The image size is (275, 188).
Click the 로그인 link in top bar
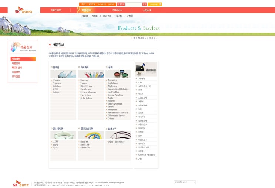tap(84, 4)
